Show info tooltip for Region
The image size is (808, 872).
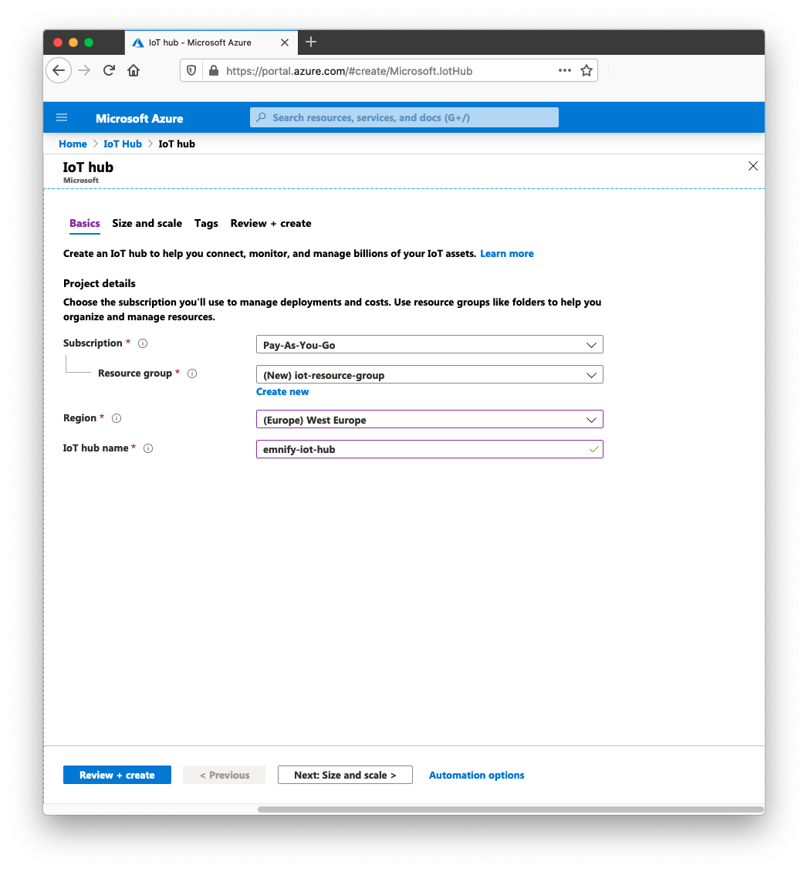click(117, 418)
